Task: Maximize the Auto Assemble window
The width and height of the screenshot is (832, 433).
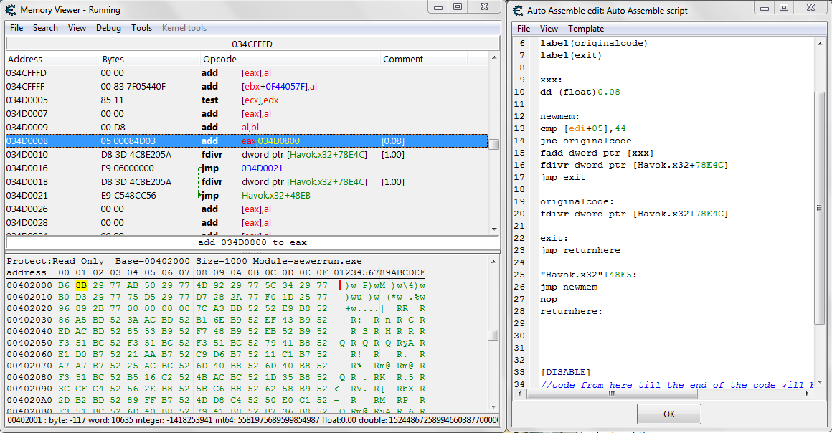Action: (784, 7)
